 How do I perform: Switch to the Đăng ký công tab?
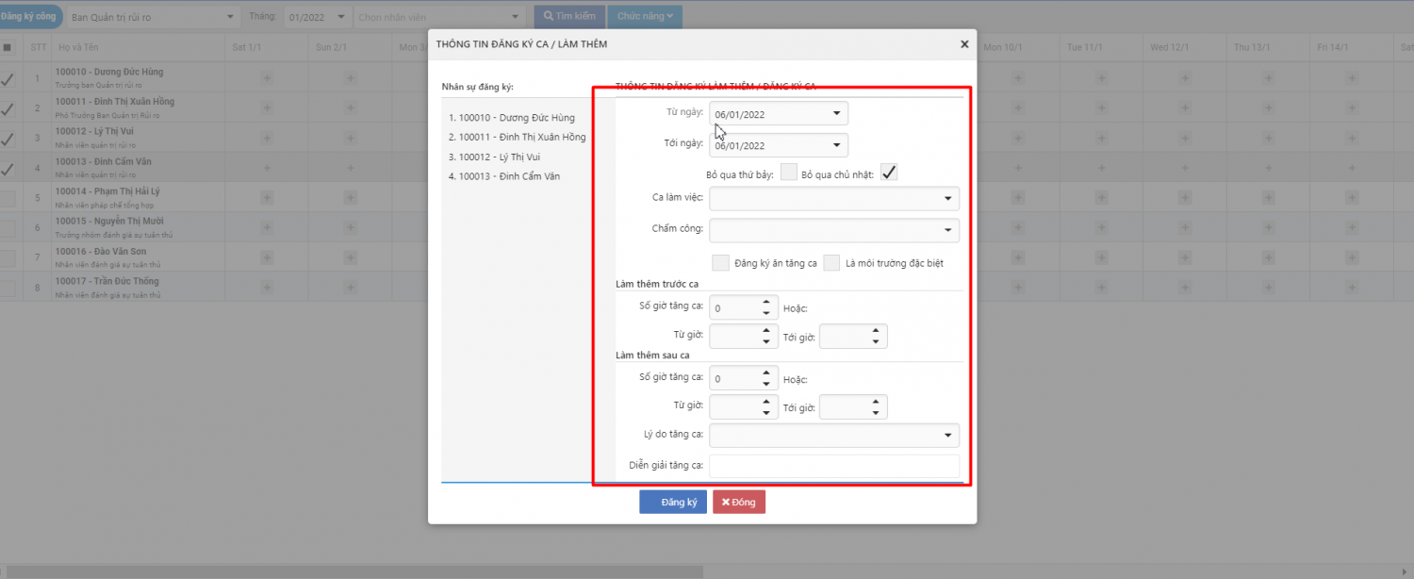30,16
